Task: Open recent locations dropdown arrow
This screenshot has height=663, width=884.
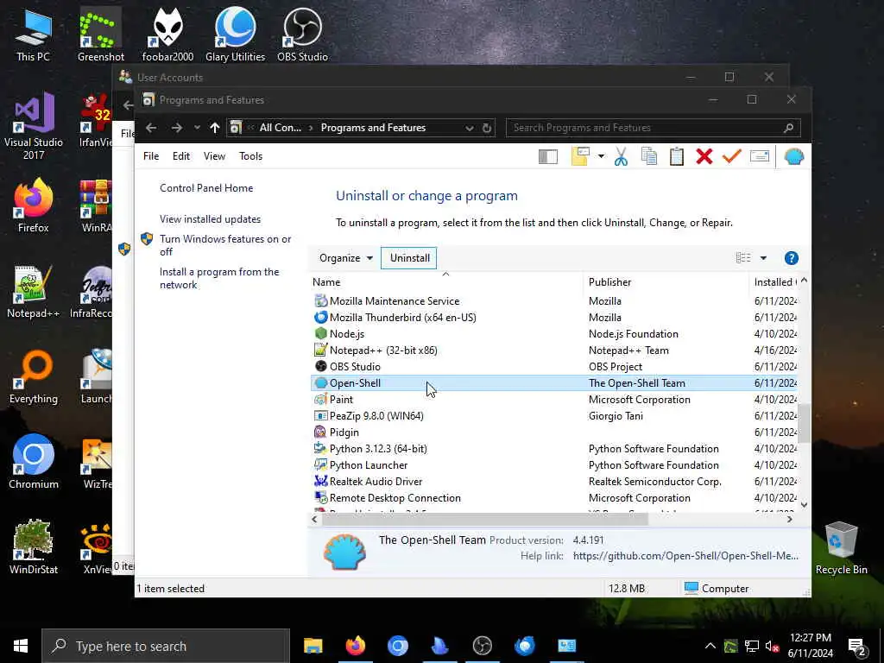Action: click(197, 128)
